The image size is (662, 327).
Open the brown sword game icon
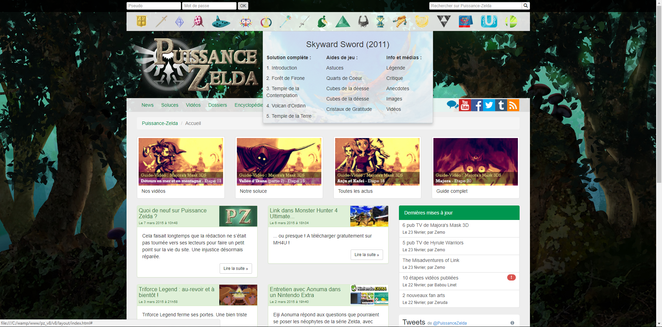point(161,22)
